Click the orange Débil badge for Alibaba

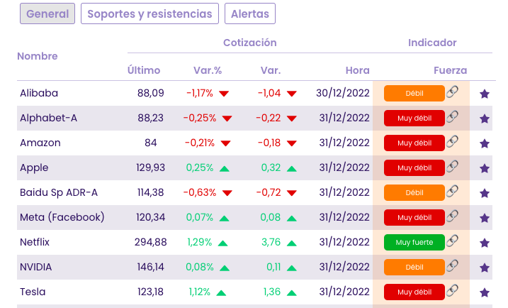click(x=414, y=94)
